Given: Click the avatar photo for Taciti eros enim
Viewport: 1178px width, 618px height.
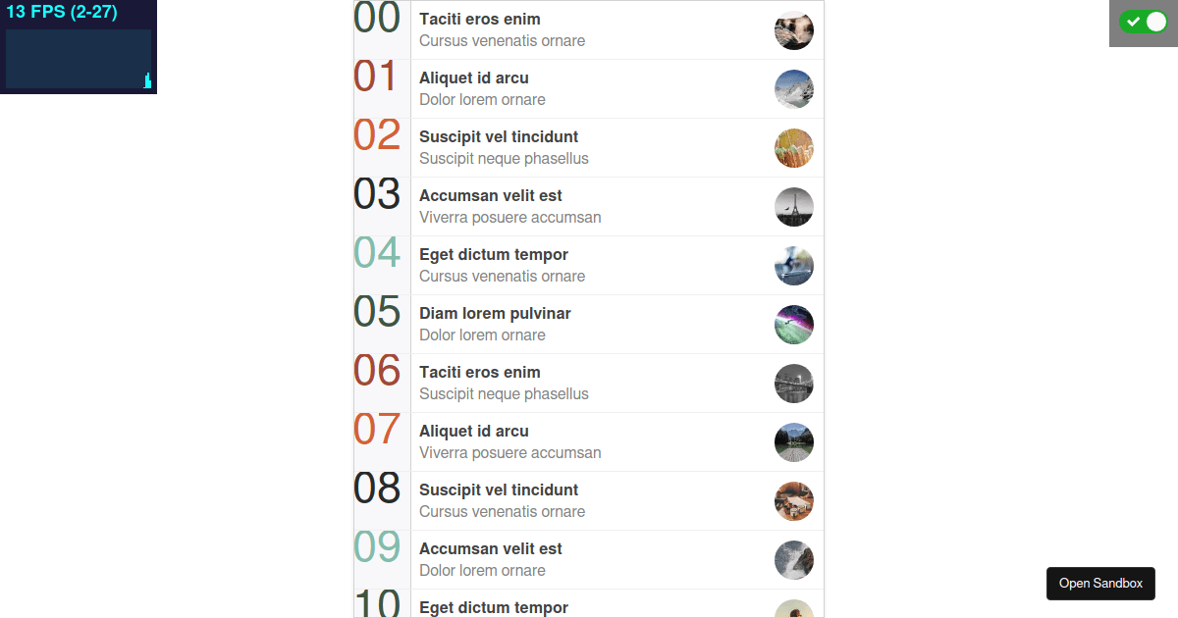Looking at the screenshot, I should pyautogui.click(x=793, y=29).
